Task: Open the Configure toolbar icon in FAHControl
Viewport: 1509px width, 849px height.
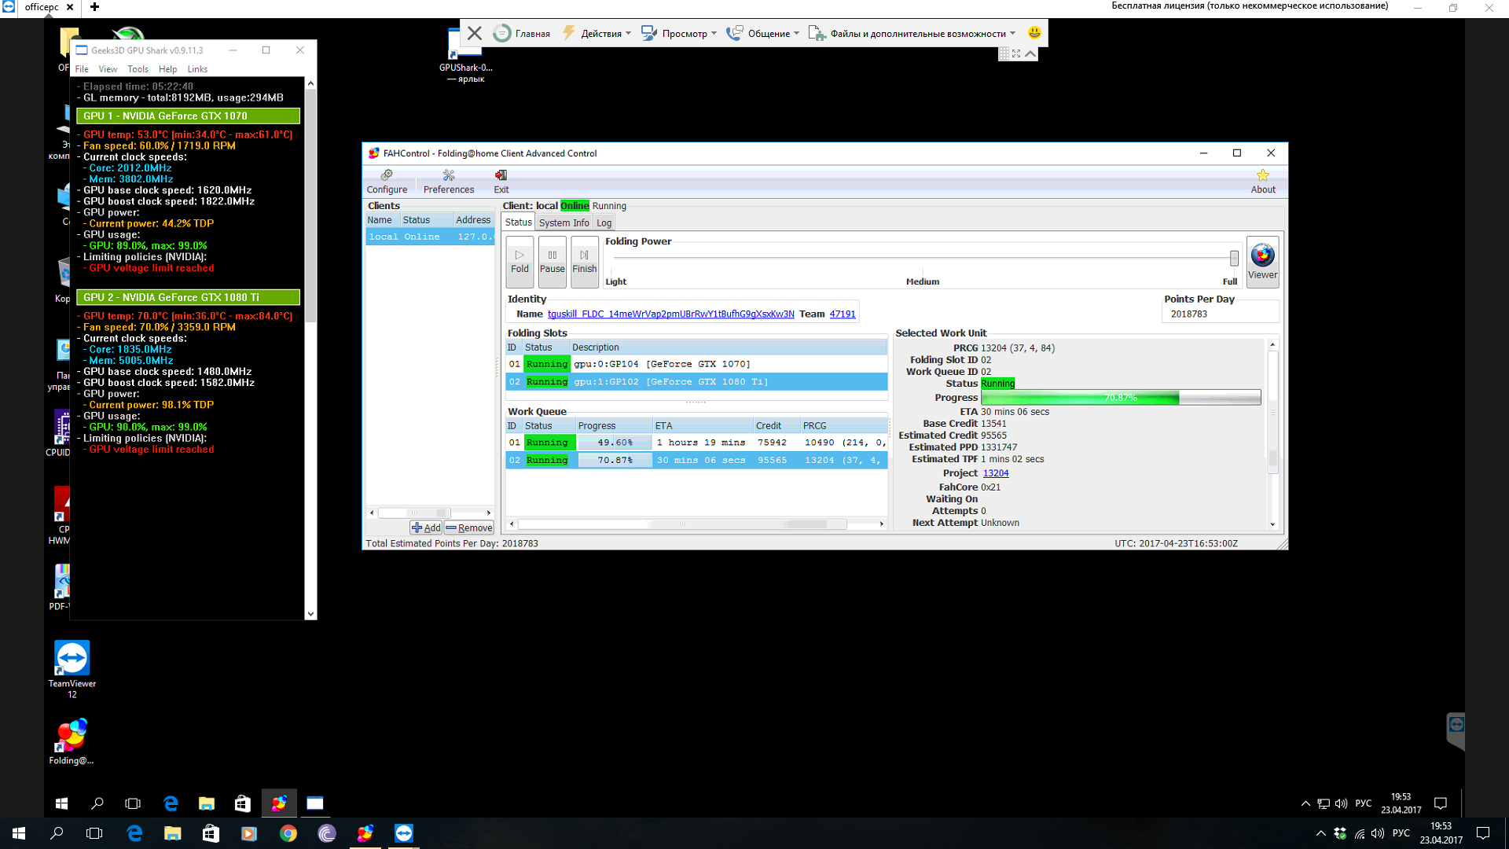Action: pyautogui.click(x=387, y=175)
